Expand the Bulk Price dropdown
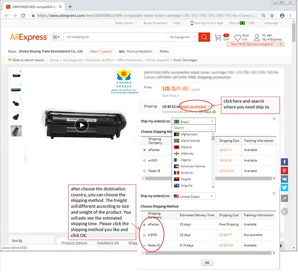298x272 pixels. coord(171,96)
